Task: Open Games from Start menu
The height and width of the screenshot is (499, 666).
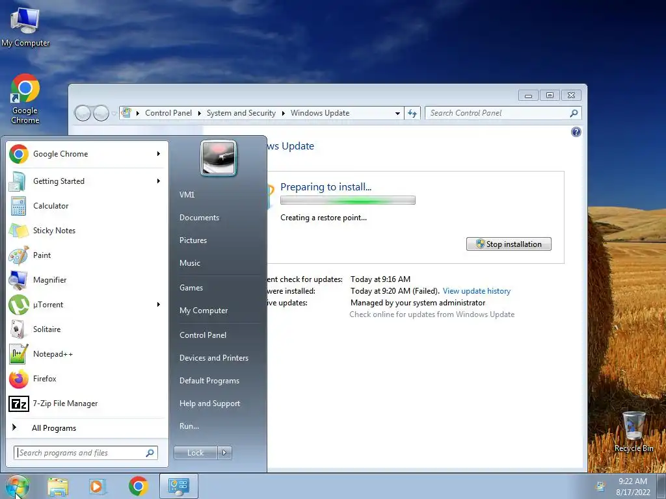Action: (x=191, y=288)
